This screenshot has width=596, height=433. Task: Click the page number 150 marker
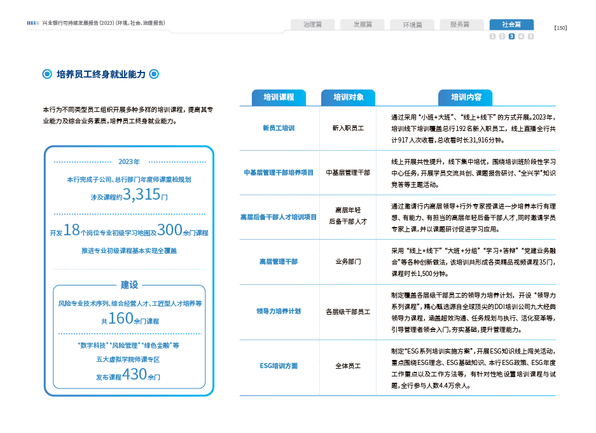(x=560, y=27)
